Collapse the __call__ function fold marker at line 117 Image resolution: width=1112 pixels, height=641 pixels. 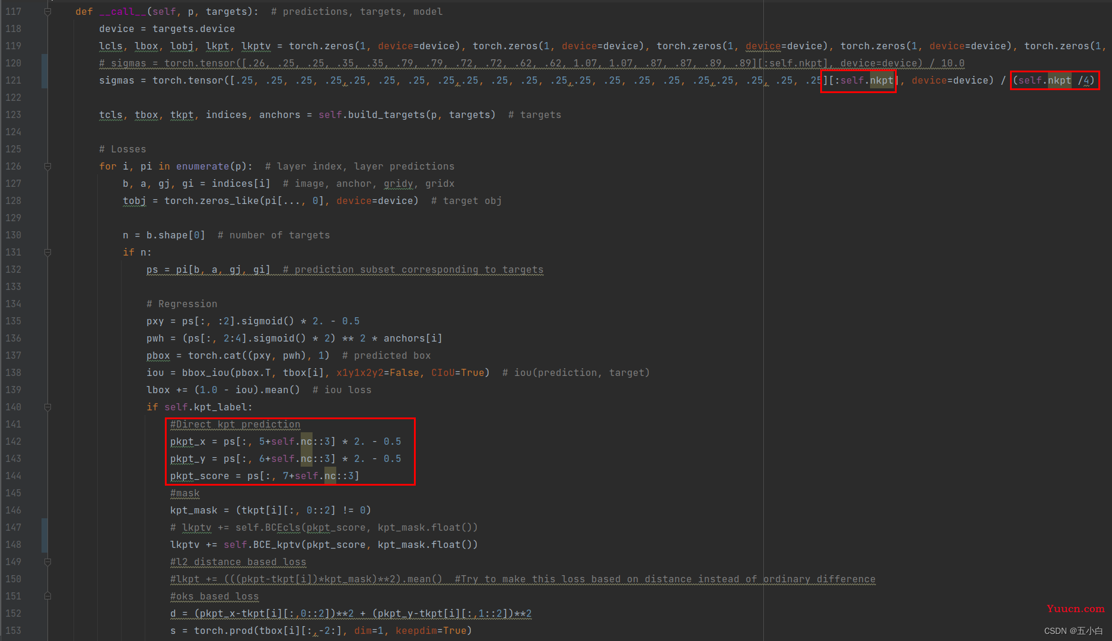(x=47, y=12)
